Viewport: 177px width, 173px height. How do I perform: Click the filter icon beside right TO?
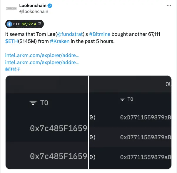point(122,99)
